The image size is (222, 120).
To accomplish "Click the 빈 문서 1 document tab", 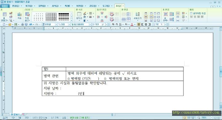I will coord(15,114).
